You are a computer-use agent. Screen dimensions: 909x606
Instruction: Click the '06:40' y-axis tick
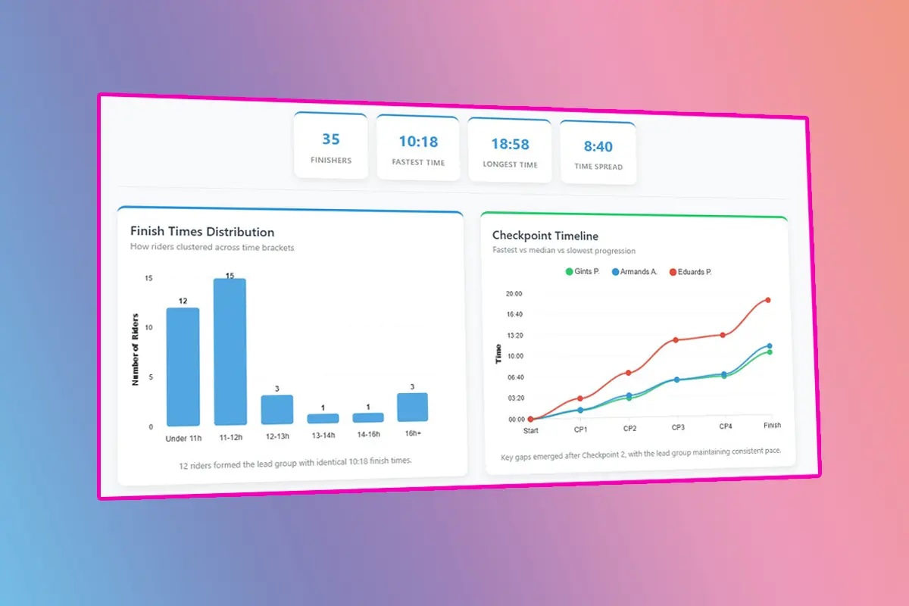(514, 377)
